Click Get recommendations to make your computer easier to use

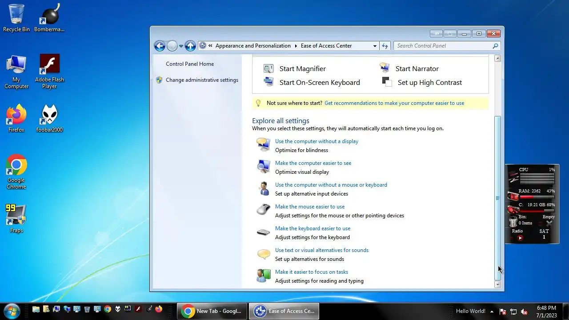pyautogui.click(x=394, y=103)
